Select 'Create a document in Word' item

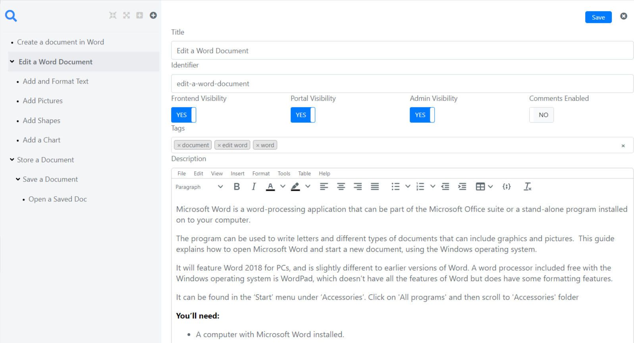[x=60, y=42]
